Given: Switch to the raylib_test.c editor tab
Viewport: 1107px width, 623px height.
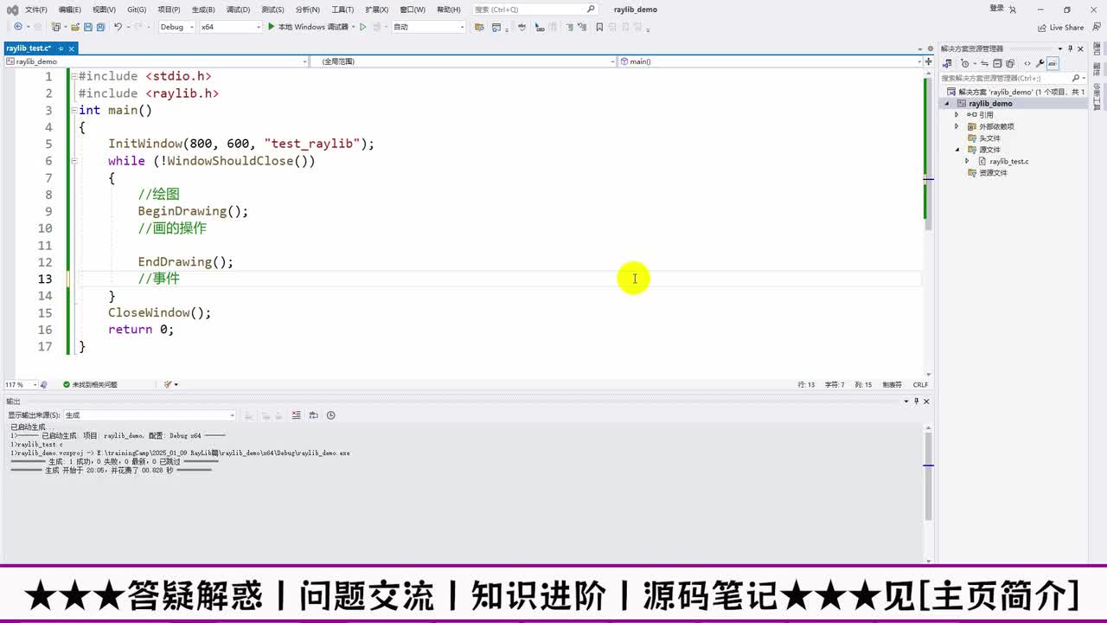Looking at the screenshot, I should [x=29, y=48].
